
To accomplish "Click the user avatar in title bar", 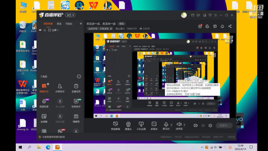I will point(184,15).
